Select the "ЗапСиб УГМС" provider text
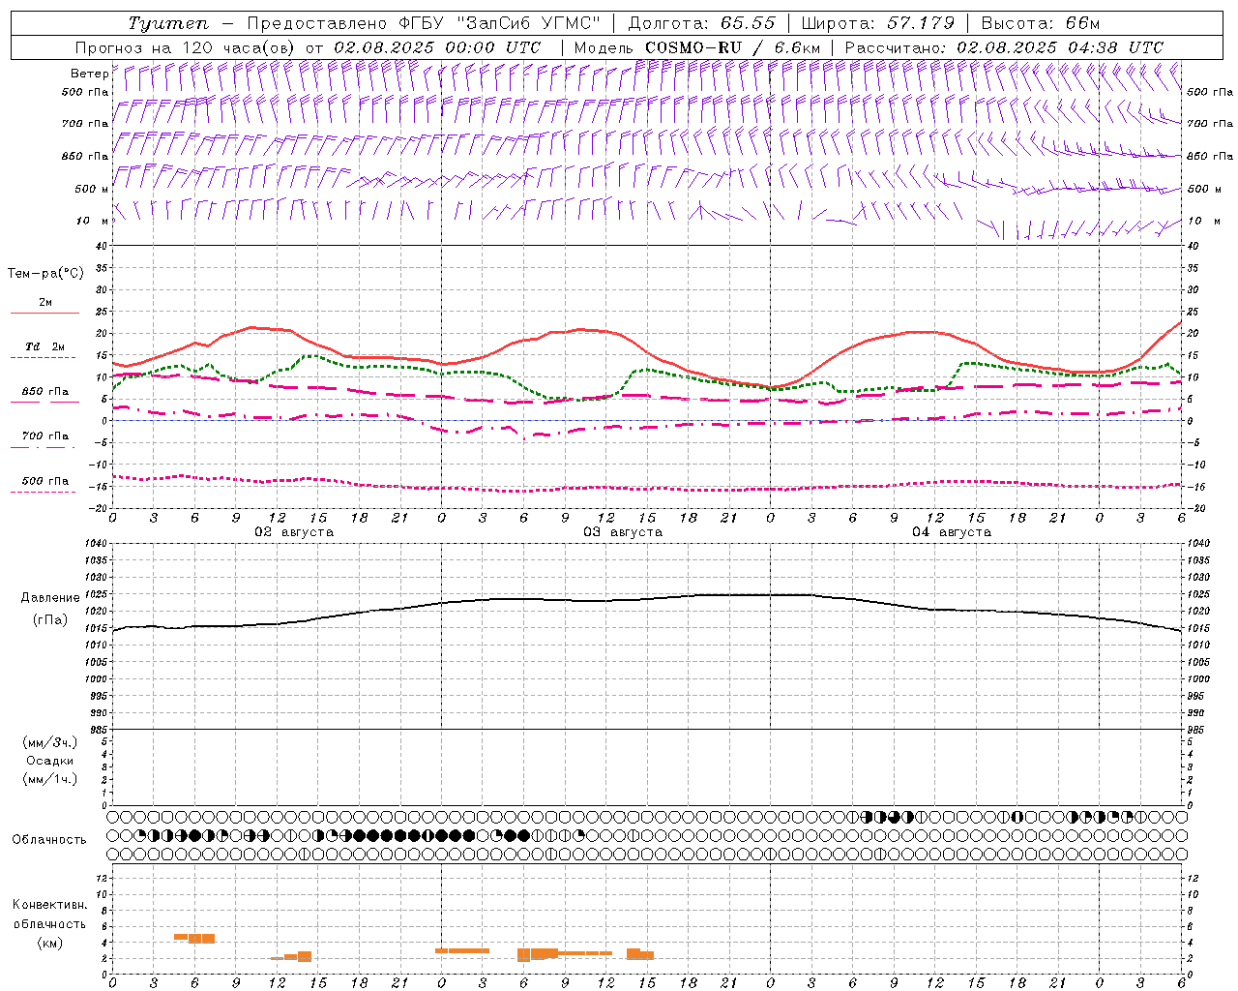Screen dimensions: 1238x991 (528, 23)
